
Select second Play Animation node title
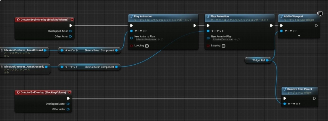pos(220,16)
